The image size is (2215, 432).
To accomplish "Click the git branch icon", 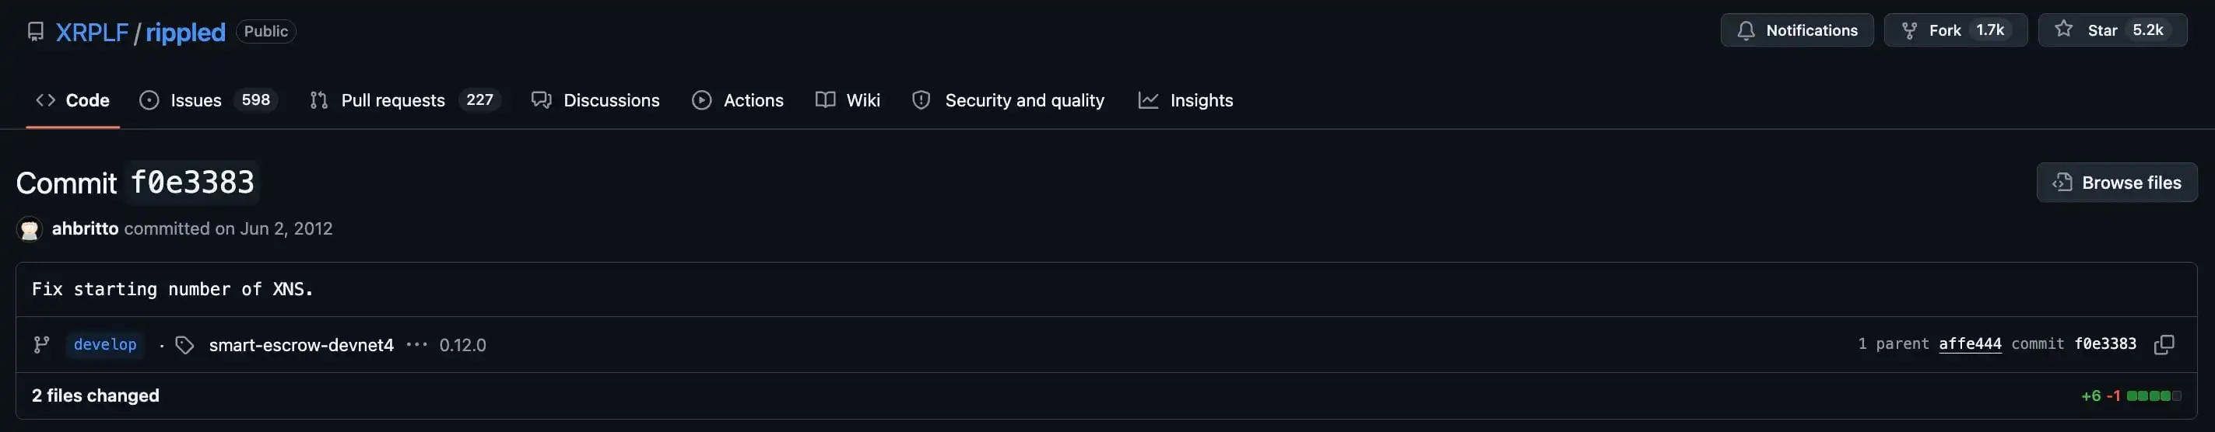I will click(41, 344).
